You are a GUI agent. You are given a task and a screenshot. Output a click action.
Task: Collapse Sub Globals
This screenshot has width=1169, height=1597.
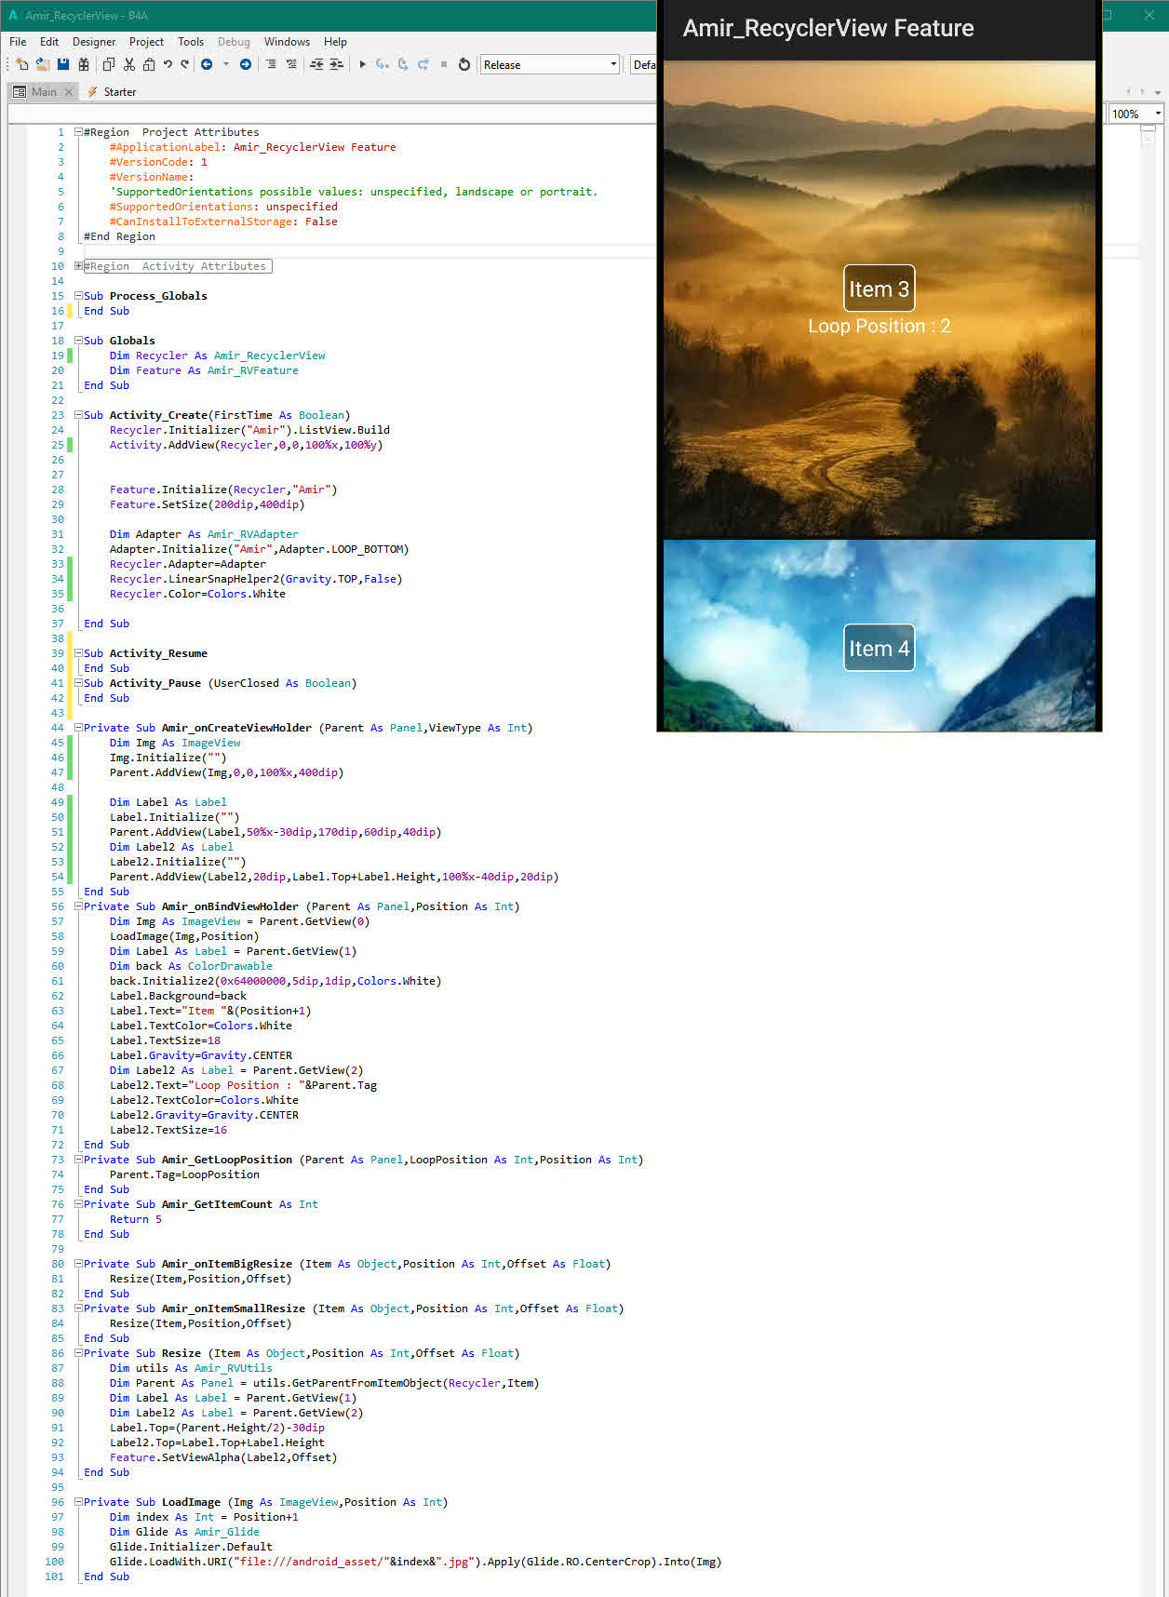point(79,341)
